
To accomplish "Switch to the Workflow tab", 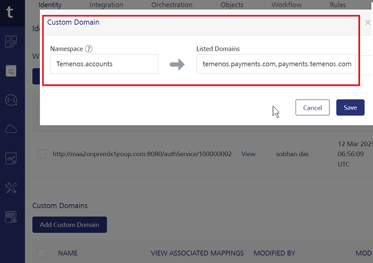I will pos(287,5).
